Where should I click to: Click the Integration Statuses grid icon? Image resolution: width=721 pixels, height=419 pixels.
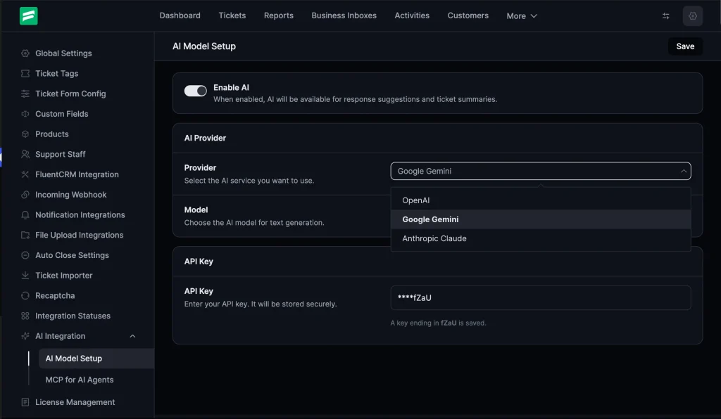(25, 316)
